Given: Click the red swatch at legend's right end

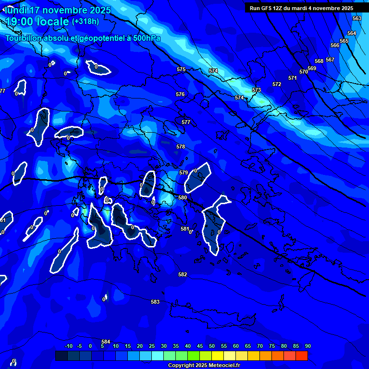Looking at the screenshot, I should 301,356.
